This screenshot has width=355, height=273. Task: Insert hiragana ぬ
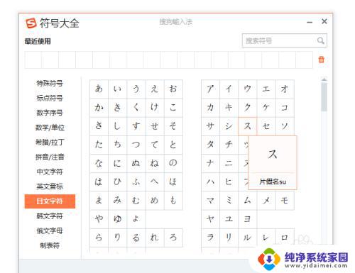[x=136, y=163]
